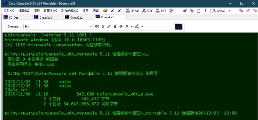Click the volume serial 8497-6D9E text
The image size is (258, 120).
(44, 64)
